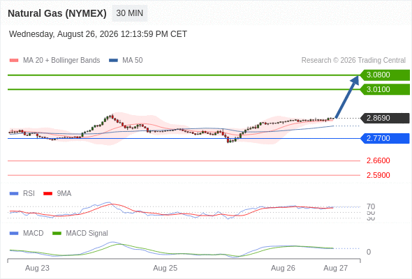Click the Research Trading Central copyright text
412x279 pixels.
coord(353,61)
